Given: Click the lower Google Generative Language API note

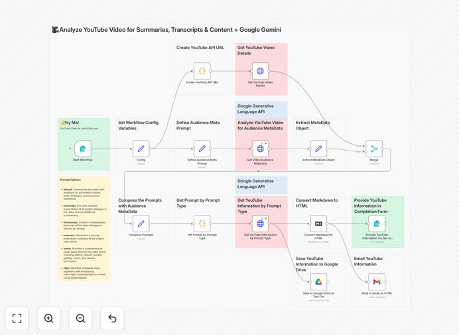Looking at the screenshot, I should (x=261, y=184).
